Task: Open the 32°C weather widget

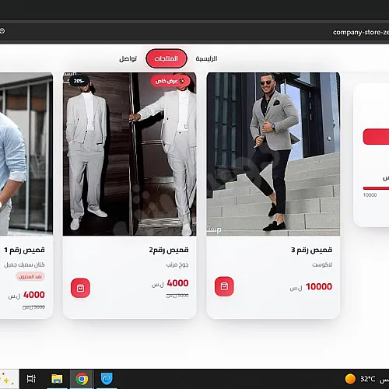Action: (366, 379)
